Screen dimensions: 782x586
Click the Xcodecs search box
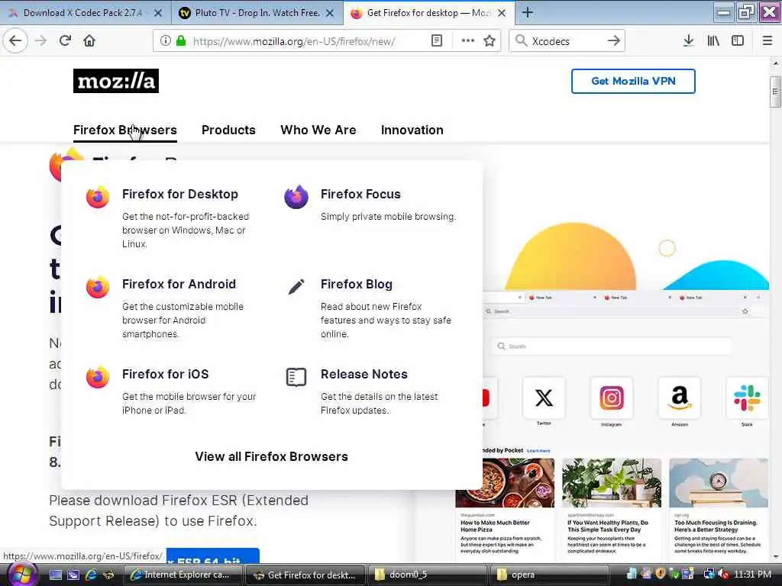pyautogui.click(x=566, y=41)
